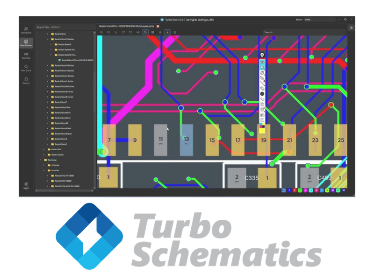Click the rotate counterclockwise toolbar icon

pyautogui.click(x=131, y=32)
